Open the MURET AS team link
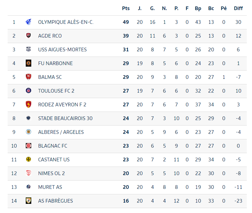Image resolution: width=252 pixels, height=213 pixels. (50, 187)
